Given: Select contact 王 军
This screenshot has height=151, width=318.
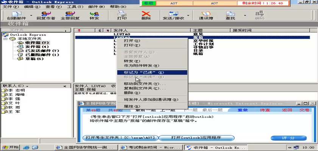Looking at the screenshot, I should pos(14,111).
